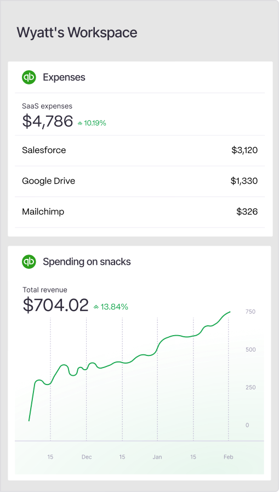
Task: Click the $3,120 amount for Salesforce
Action: point(244,150)
